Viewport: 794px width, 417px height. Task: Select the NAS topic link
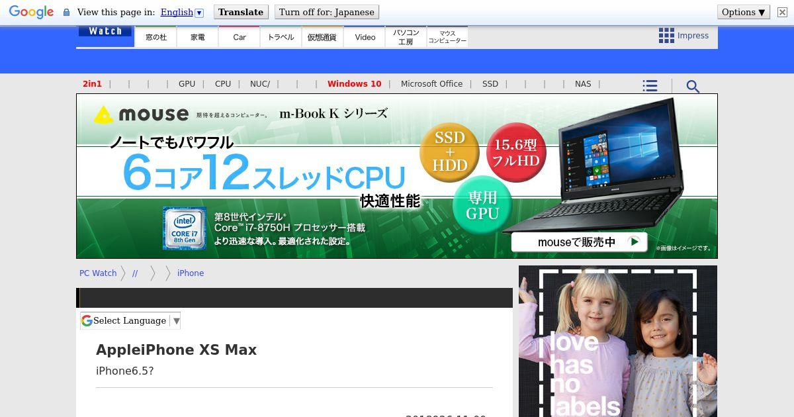tap(583, 84)
